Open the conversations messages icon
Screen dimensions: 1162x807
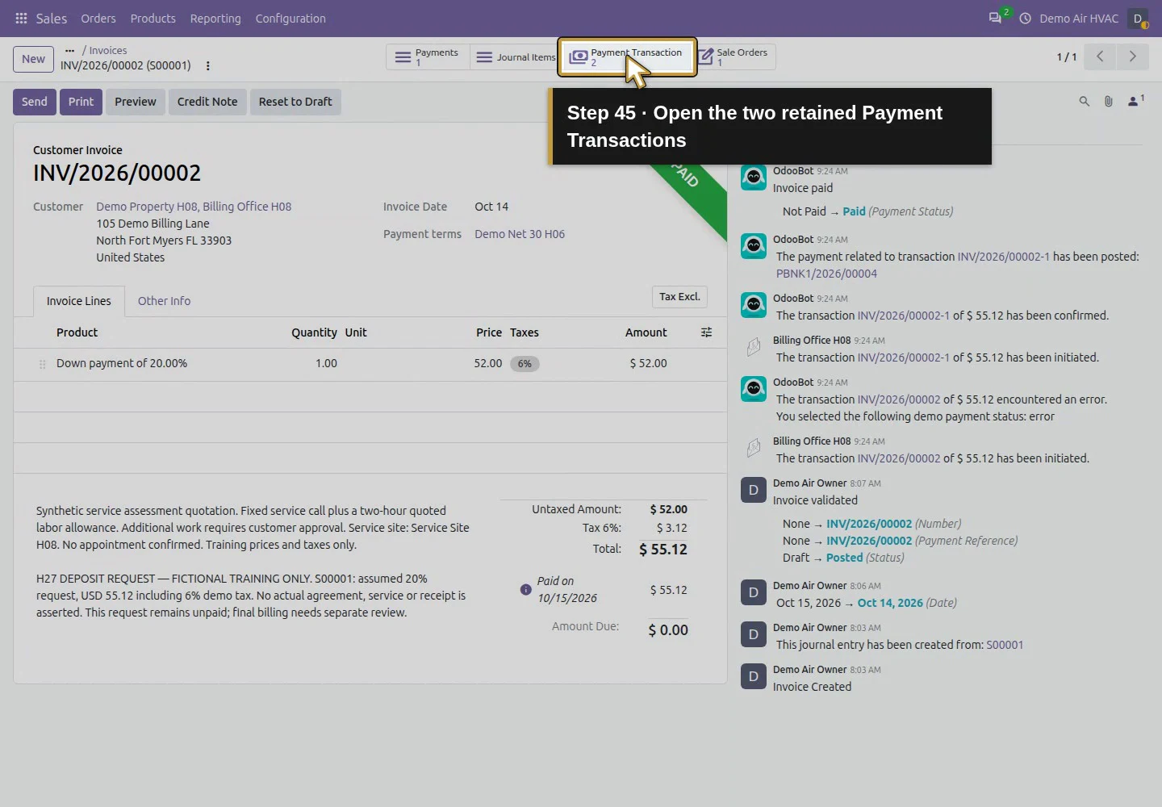995,18
